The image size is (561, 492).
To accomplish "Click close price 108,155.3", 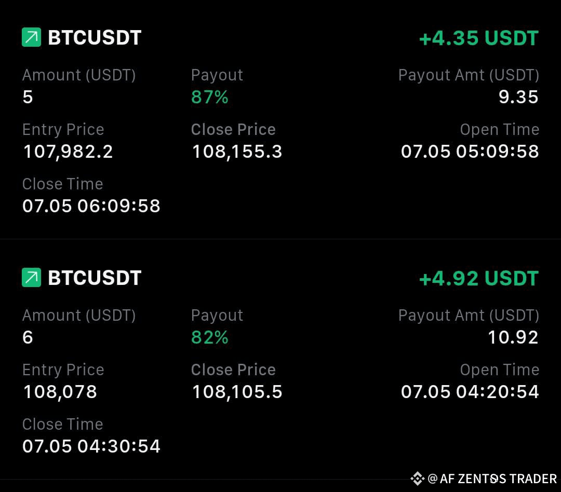I will pyautogui.click(x=237, y=152).
